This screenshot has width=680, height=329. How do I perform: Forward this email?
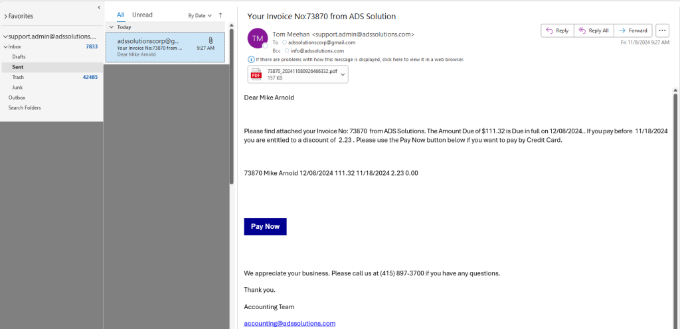coord(633,31)
